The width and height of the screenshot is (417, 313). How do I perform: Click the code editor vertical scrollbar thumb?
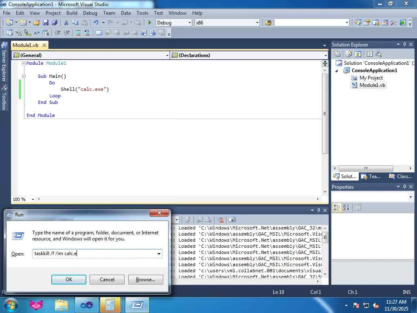click(x=325, y=114)
